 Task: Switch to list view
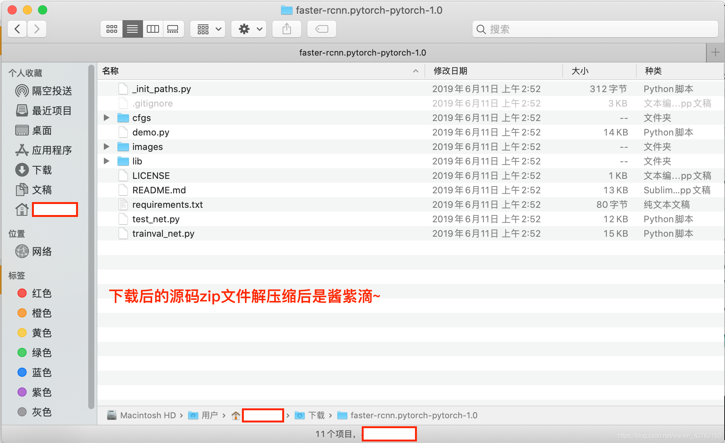click(132, 29)
